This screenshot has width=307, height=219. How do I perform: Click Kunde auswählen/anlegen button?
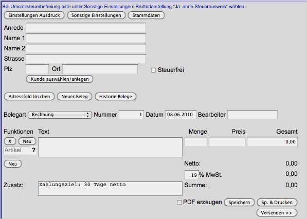[60, 79]
